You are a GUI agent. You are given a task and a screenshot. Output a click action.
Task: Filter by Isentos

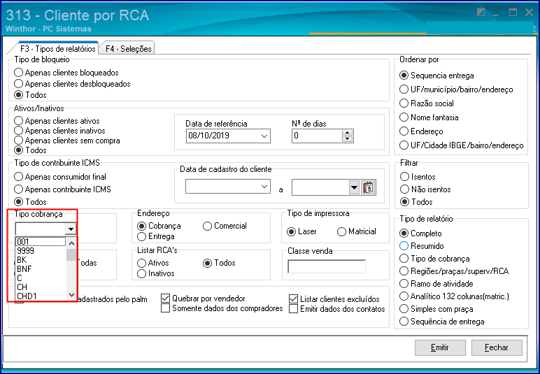[418, 177]
